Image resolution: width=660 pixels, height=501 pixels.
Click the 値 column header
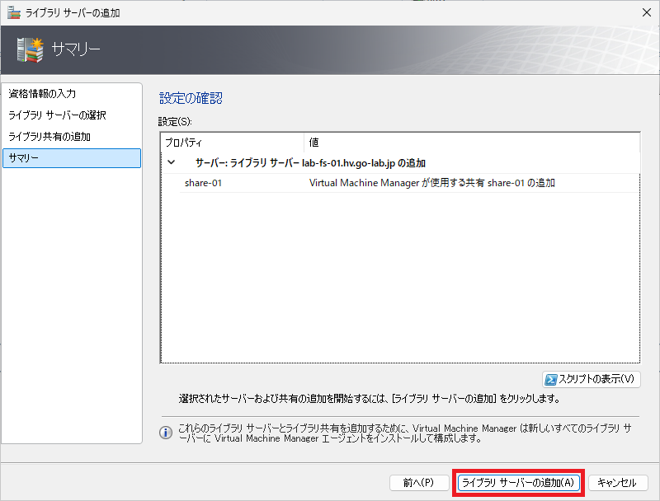pos(472,143)
